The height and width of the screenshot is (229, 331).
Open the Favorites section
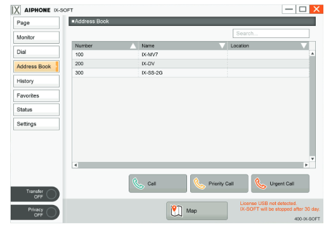tap(36, 96)
